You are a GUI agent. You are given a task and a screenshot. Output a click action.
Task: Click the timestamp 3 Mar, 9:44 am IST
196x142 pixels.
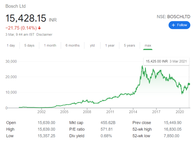click(20, 34)
